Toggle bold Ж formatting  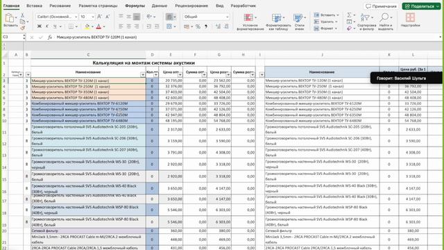(40, 26)
